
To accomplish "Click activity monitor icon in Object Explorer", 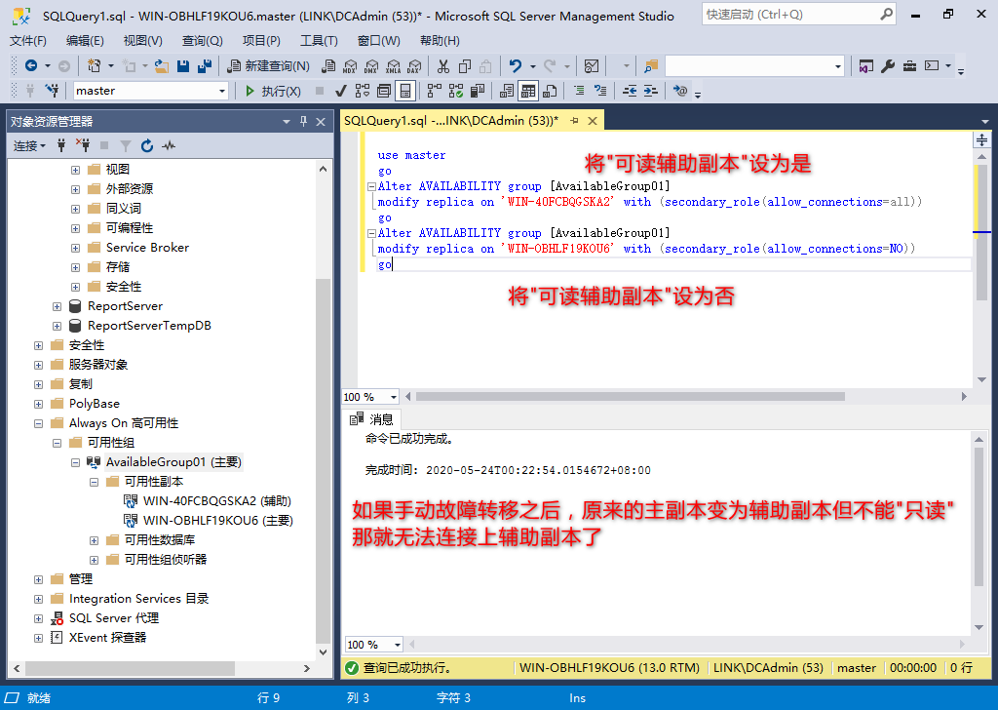I will [169, 146].
